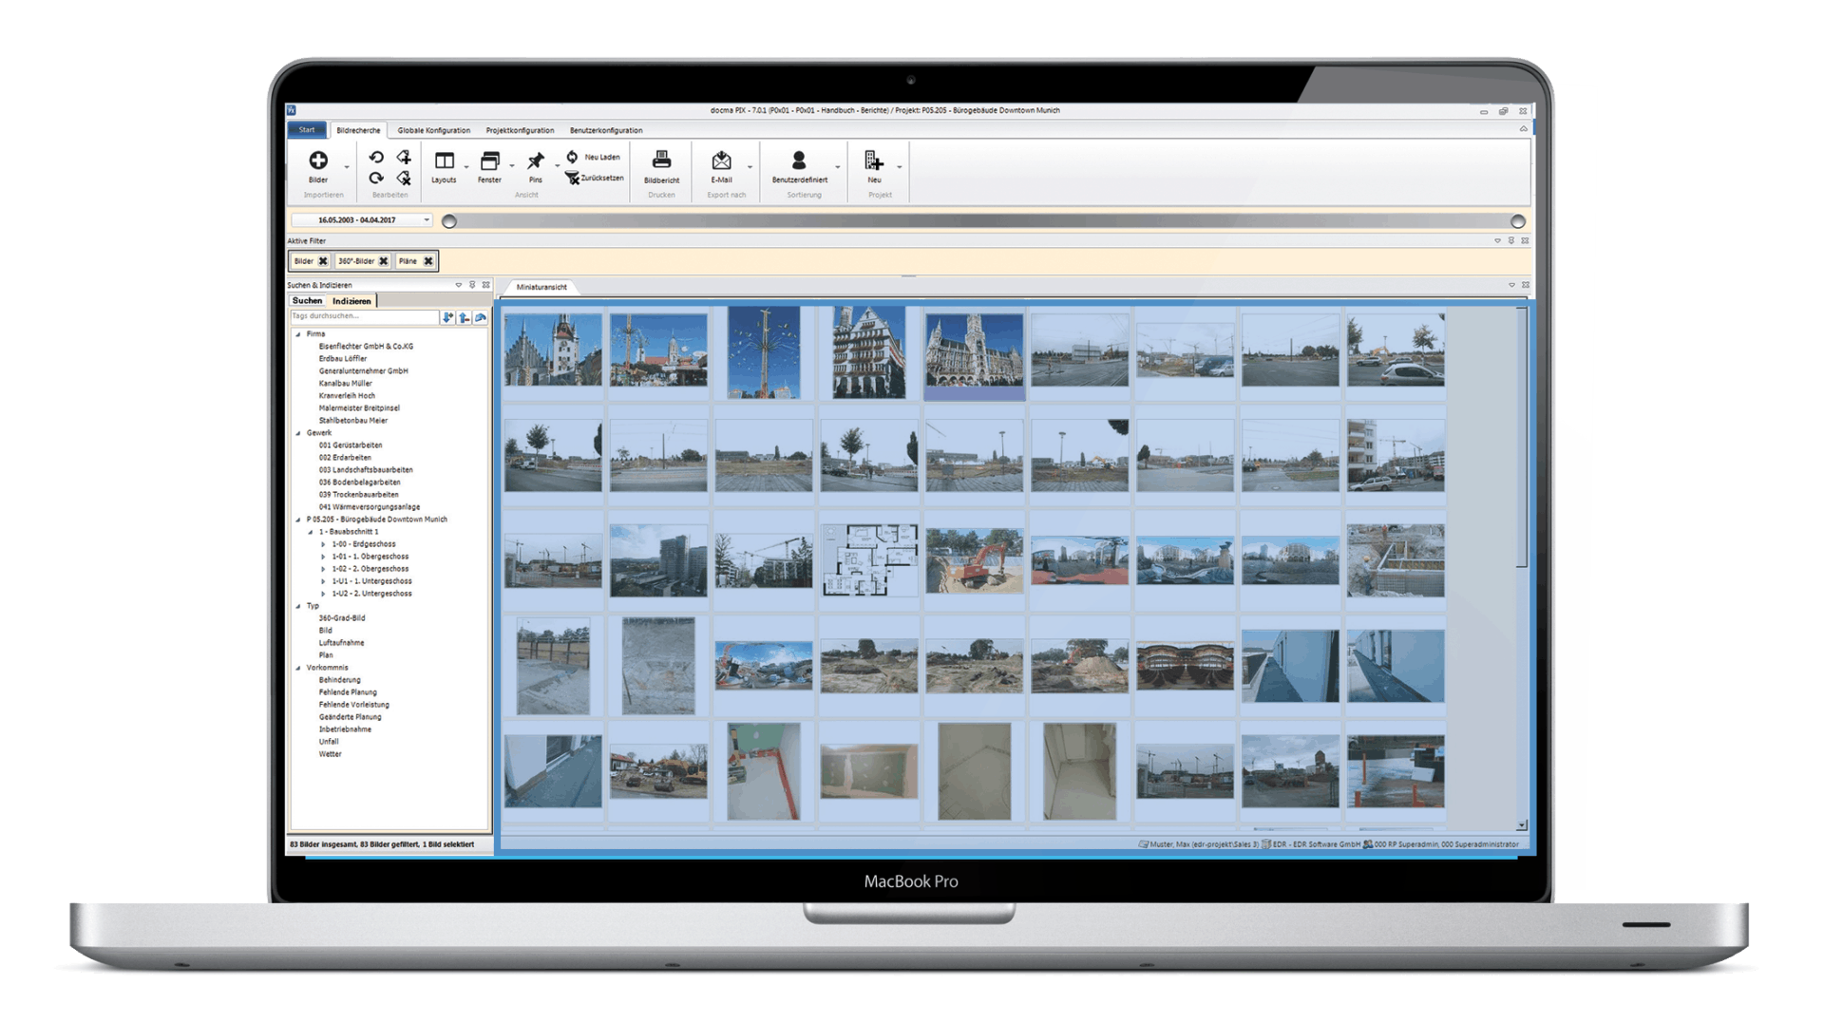Select the 1-U2 - 2. Untergeschoss item
This screenshot has height=1022, width=1824.
371,594
